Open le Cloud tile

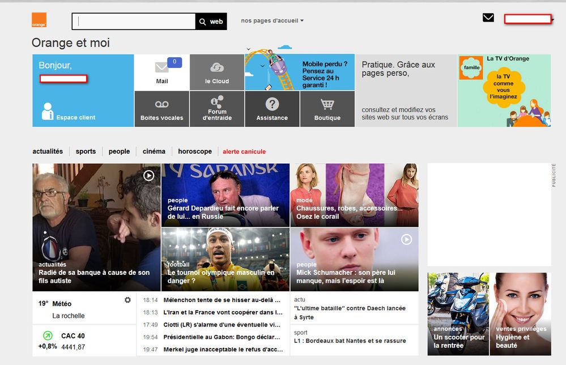pyautogui.click(x=217, y=72)
